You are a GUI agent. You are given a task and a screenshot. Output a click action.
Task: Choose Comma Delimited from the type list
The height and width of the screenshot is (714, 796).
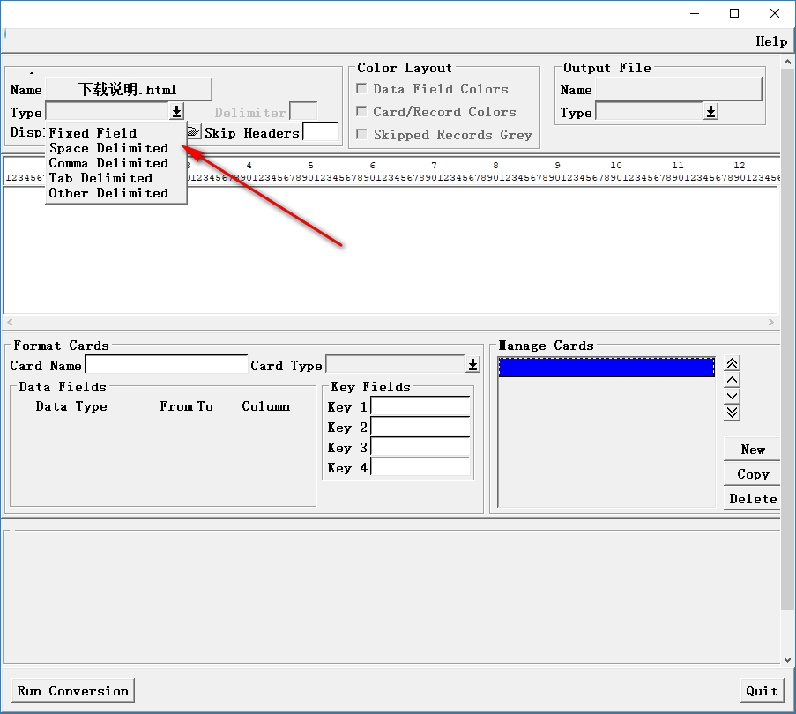[x=108, y=163]
